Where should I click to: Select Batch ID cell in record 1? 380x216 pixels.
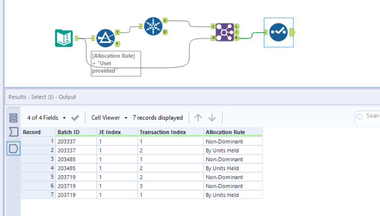click(76, 141)
